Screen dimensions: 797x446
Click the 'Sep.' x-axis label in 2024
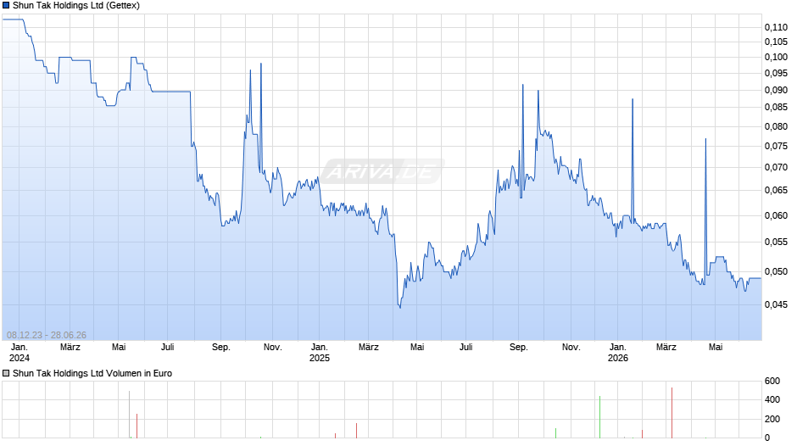221,348
